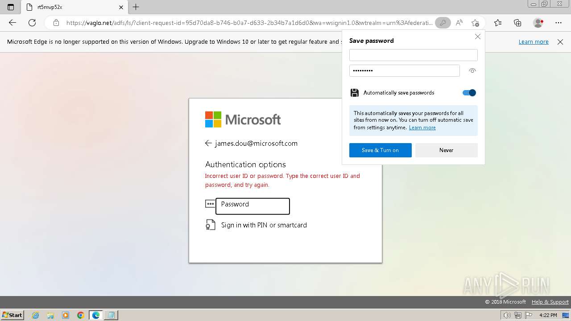The height and width of the screenshot is (321, 571).
Task: Open the profile avatar icon
Action: (x=538, y=23)
